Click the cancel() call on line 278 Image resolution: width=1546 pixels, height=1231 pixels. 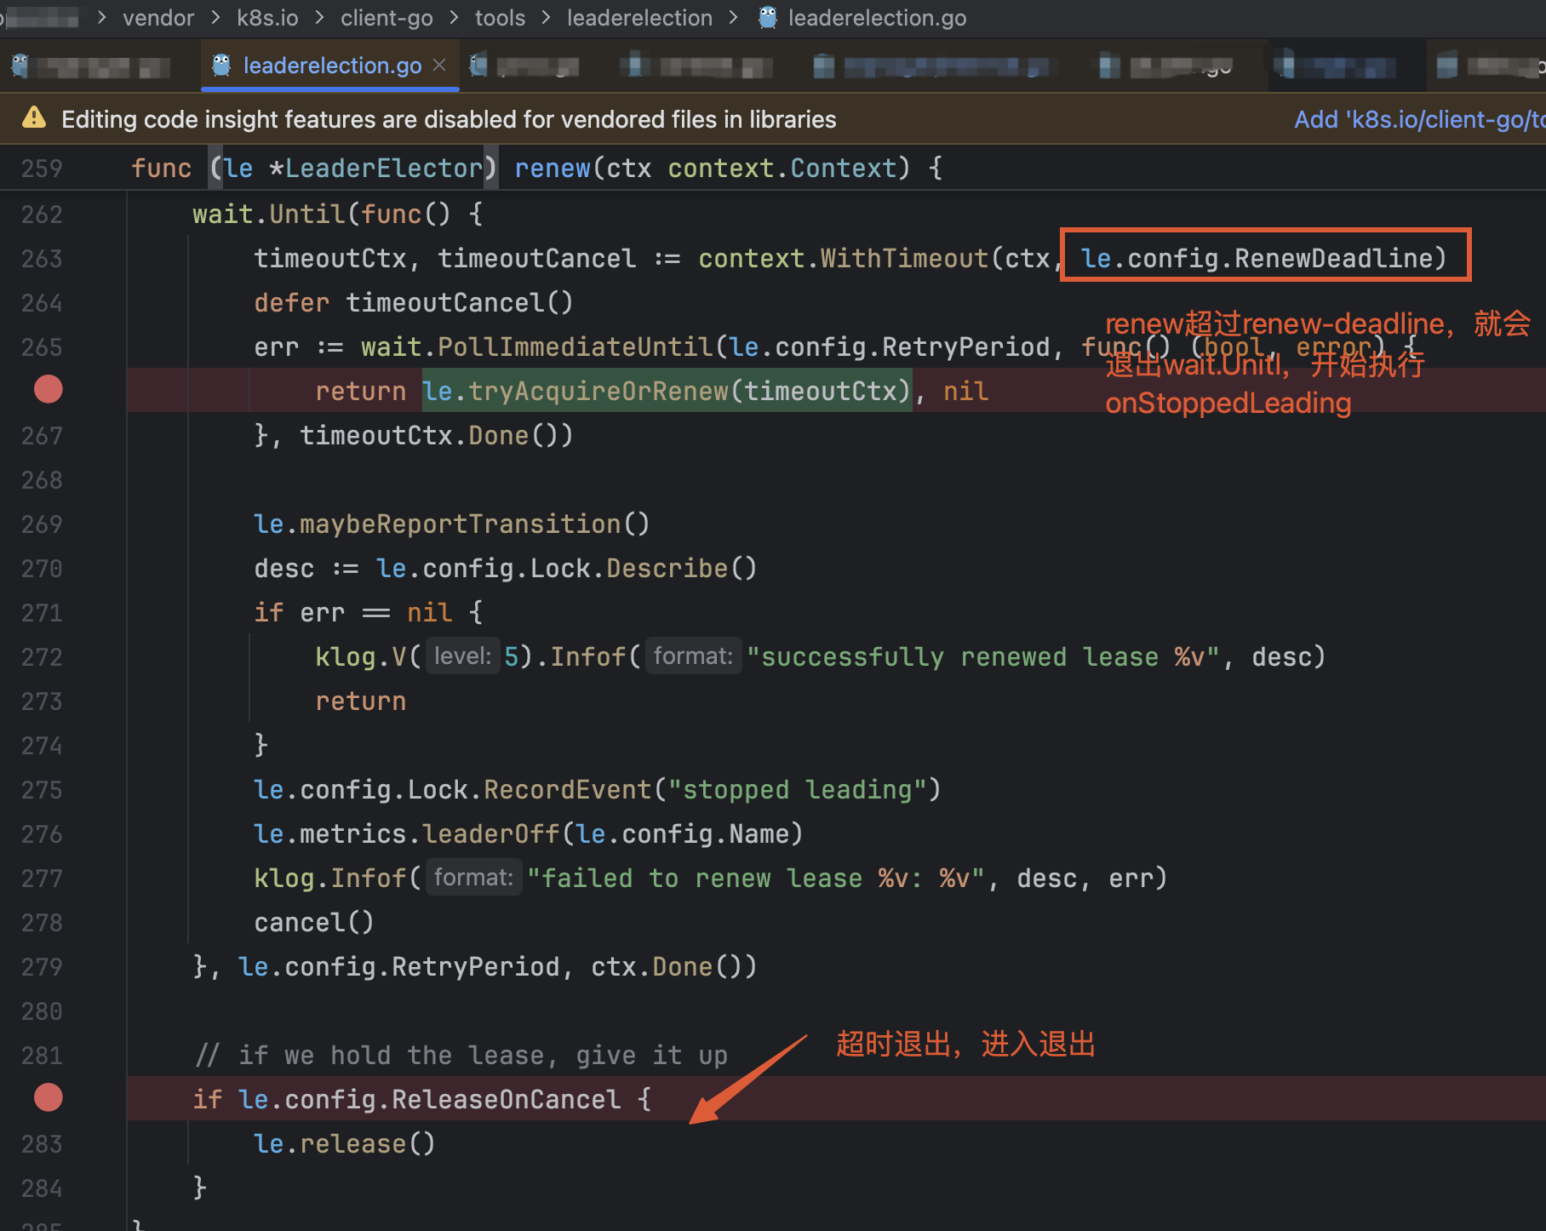pos(314,923)
